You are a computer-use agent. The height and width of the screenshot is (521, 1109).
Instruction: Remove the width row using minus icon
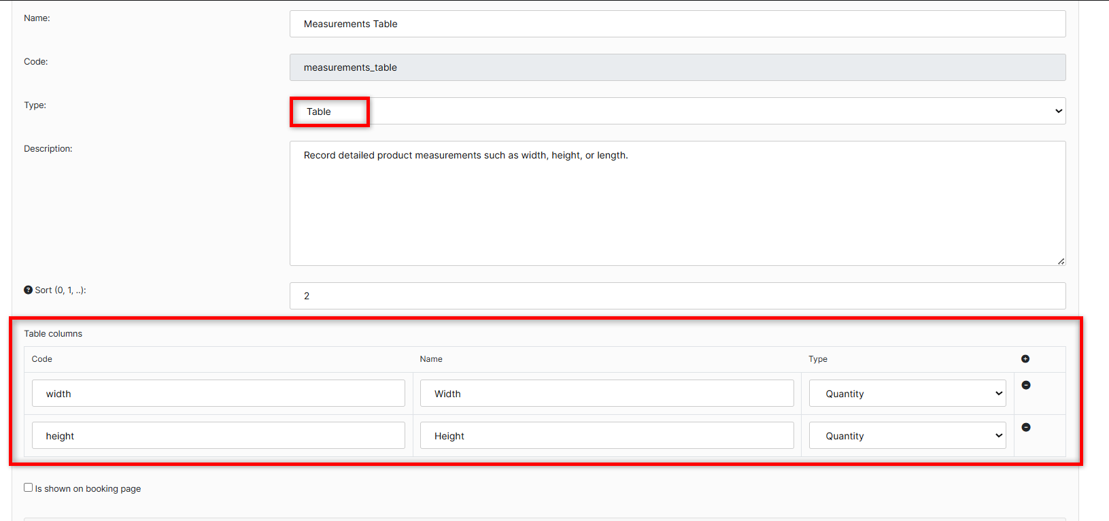[1026, 385]
